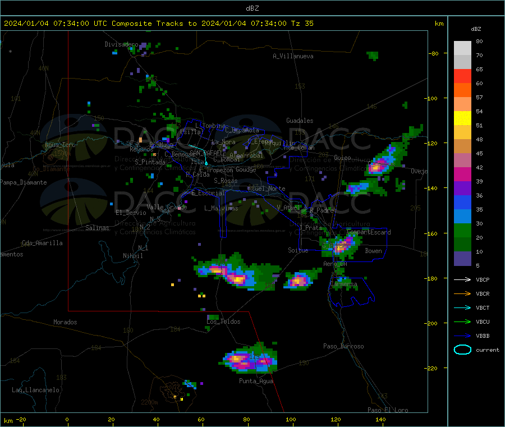
Task: Click the 'Divisadero' map label
Action: point(121,44)
